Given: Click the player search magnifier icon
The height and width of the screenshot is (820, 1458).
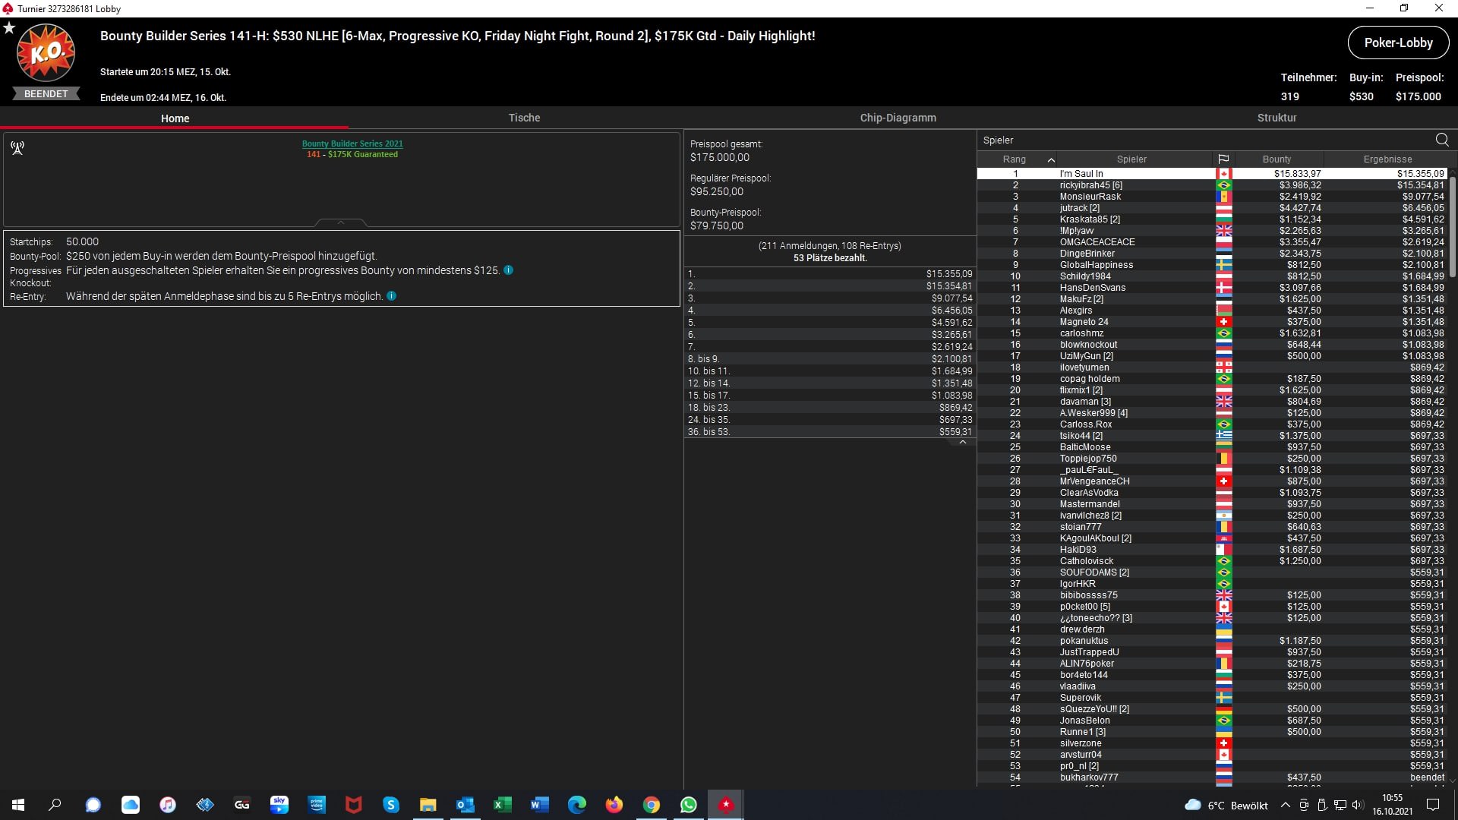Looking at the screenshot, I should click(x=1441, y=140).
